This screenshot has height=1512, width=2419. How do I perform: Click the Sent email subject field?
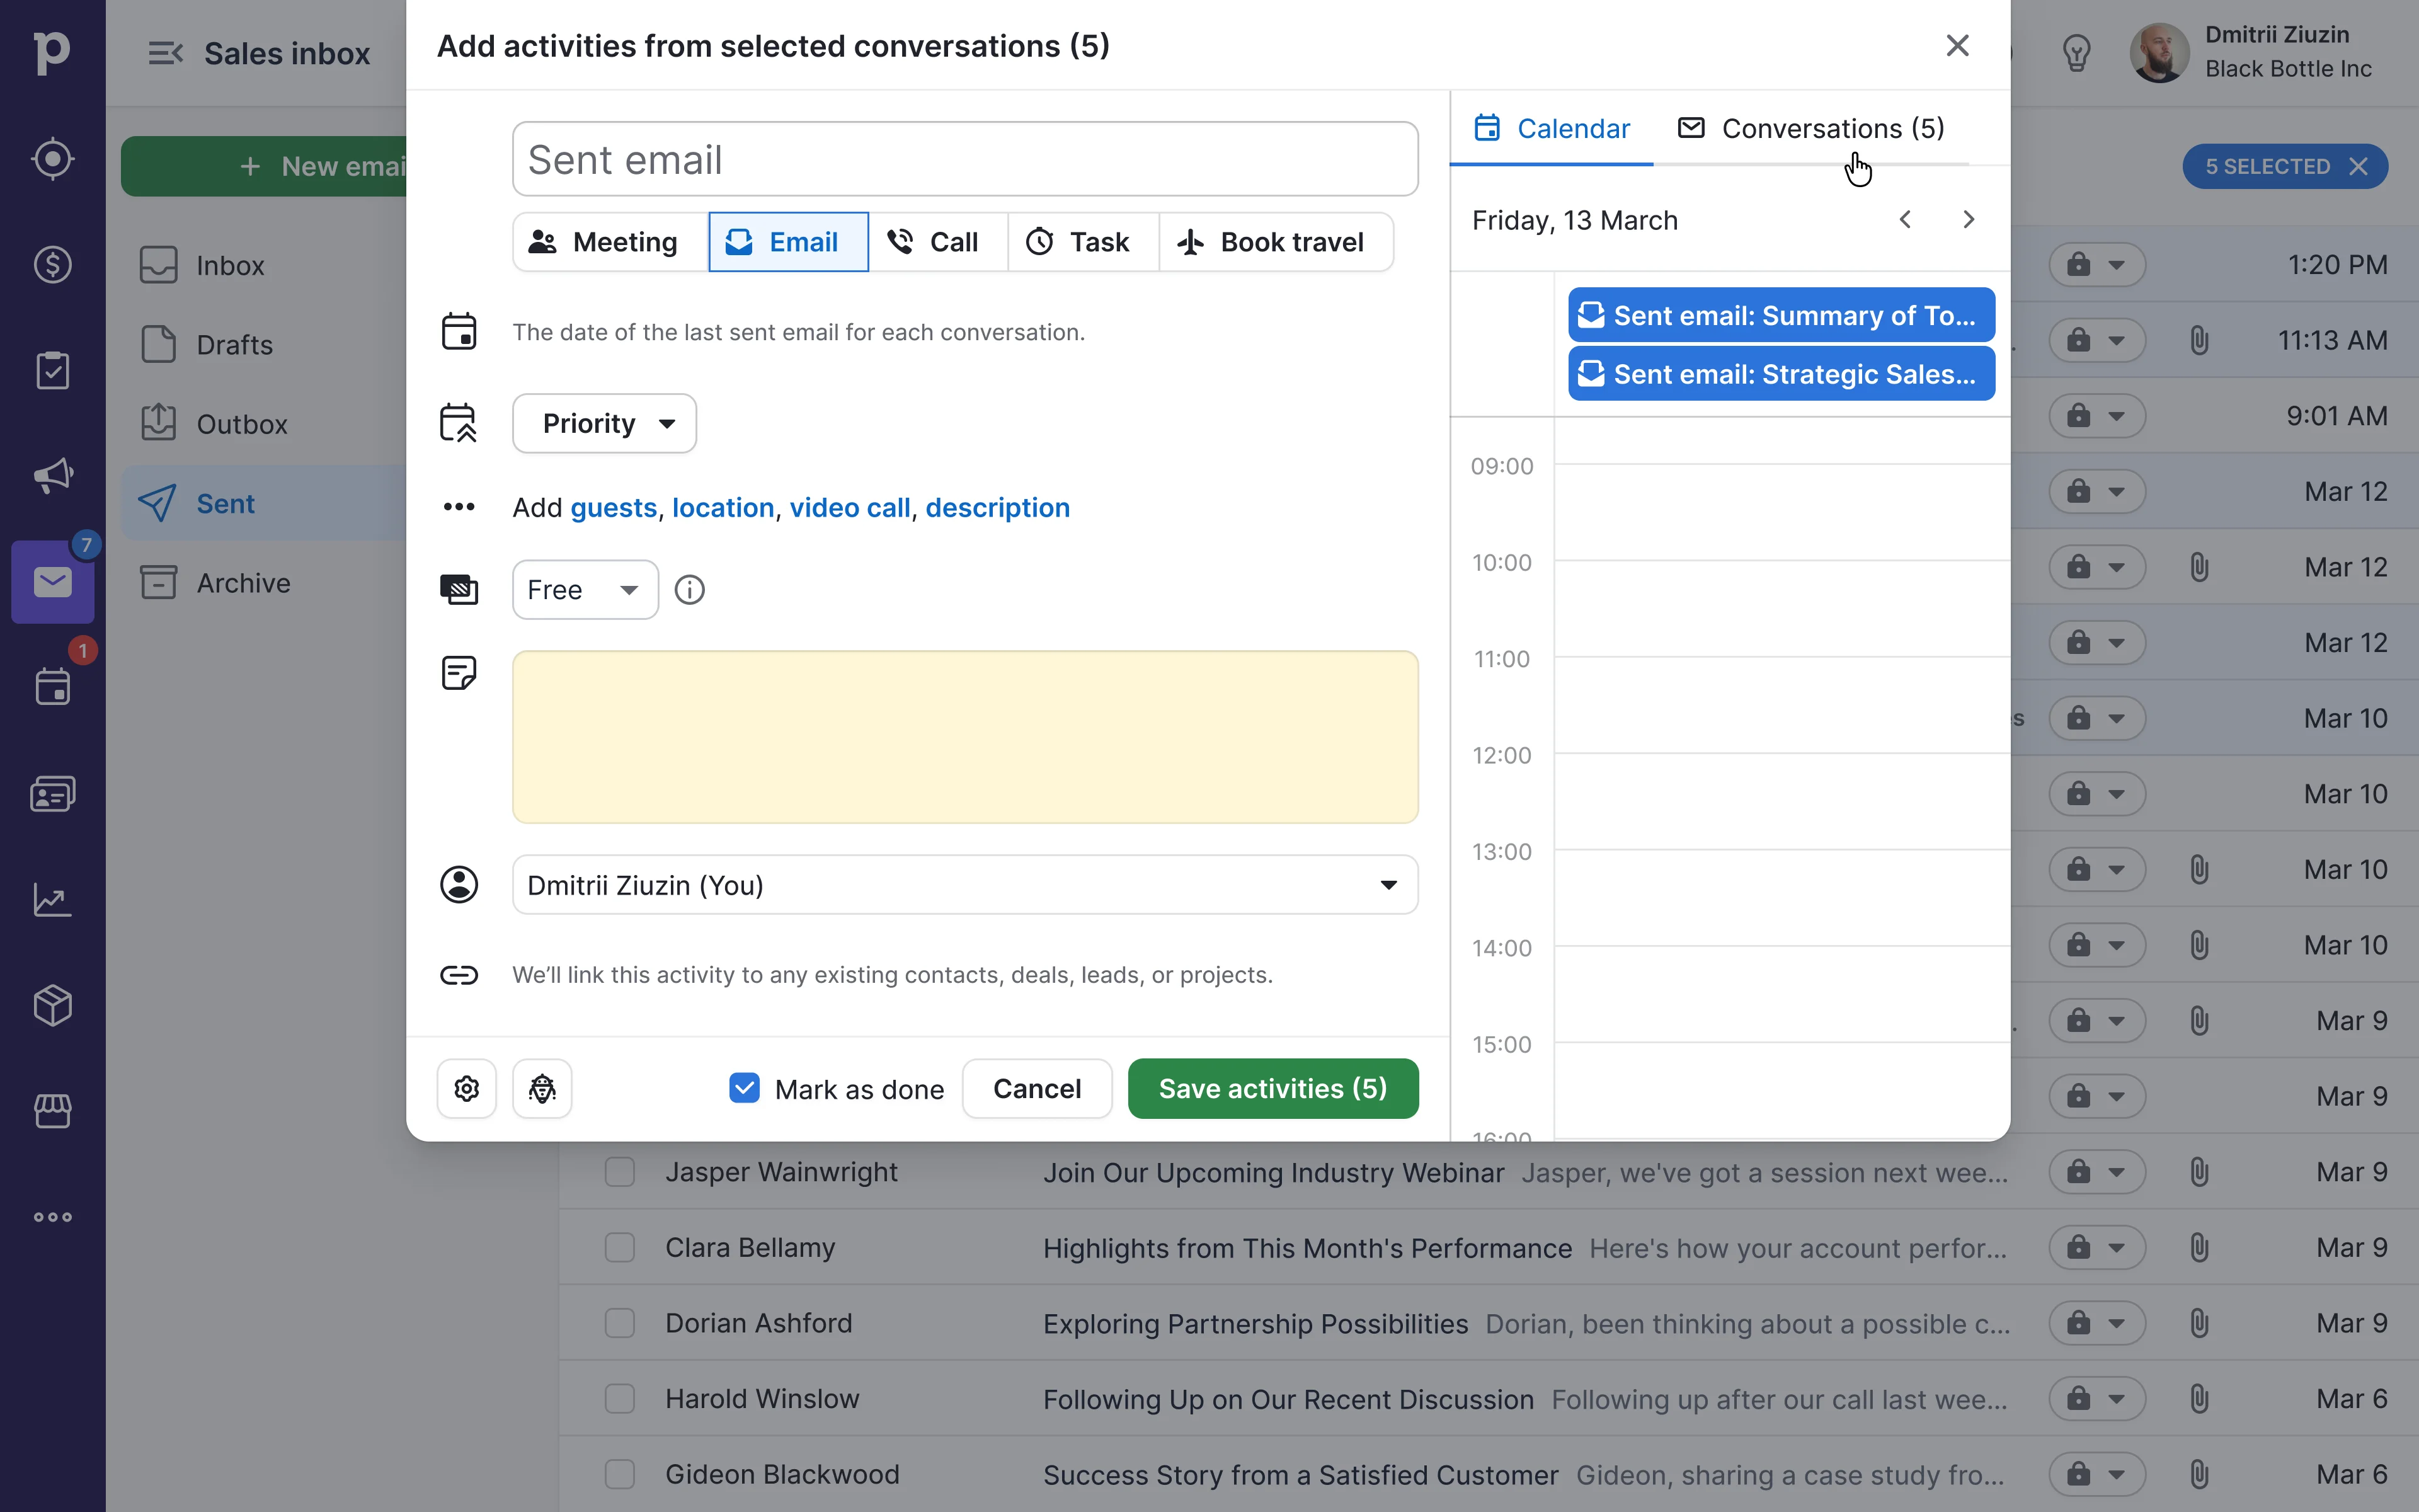964,160
